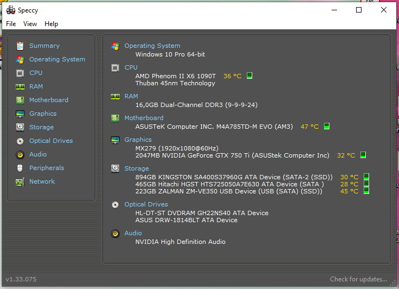Click the Summary clipboard icon in sidebar
This screenshot has width=399, height=289.
20,46
